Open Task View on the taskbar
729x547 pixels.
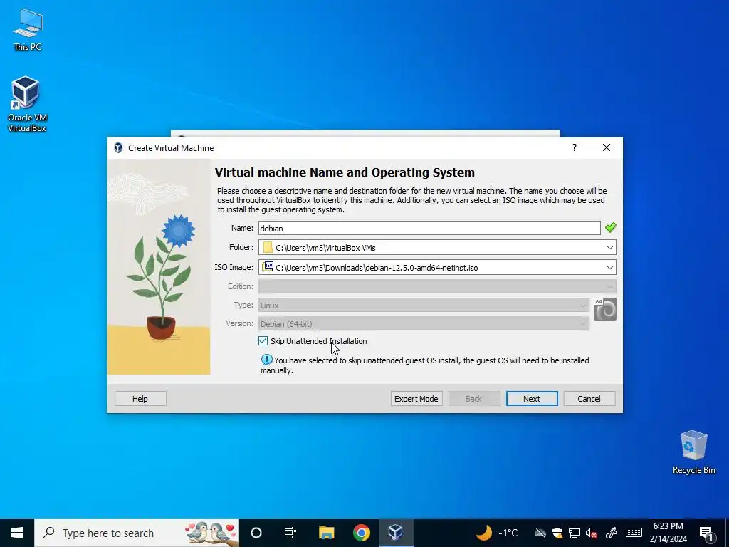[x=290, y=533]
